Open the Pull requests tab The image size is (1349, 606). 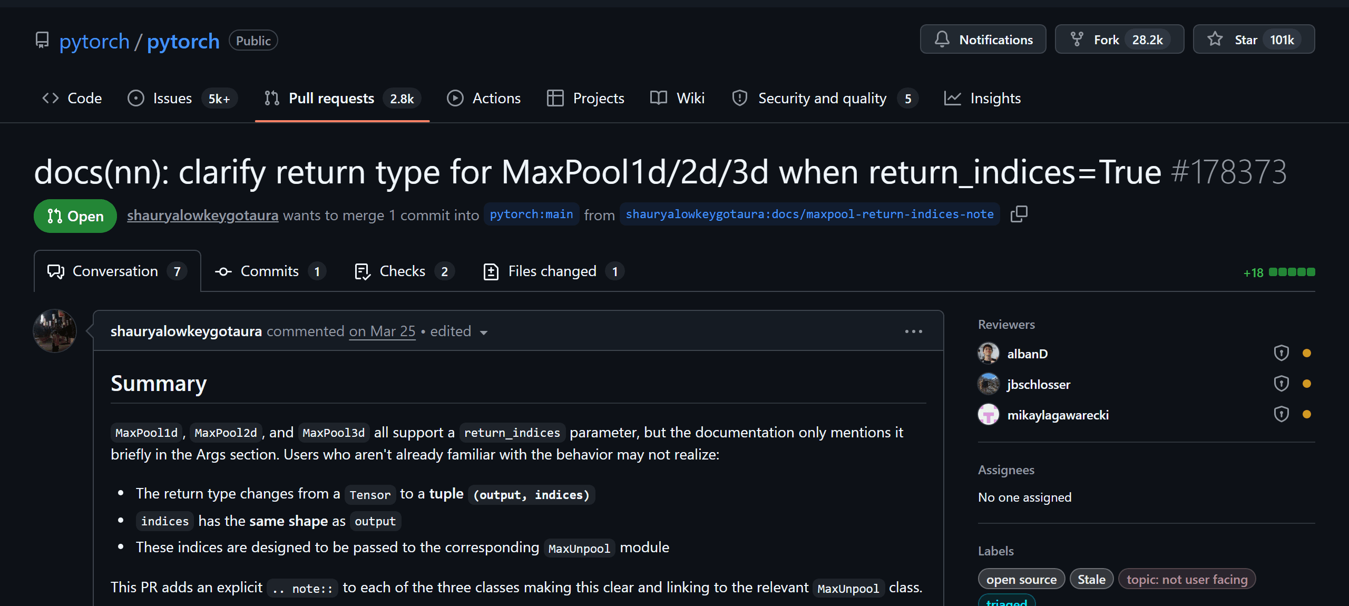342,99
